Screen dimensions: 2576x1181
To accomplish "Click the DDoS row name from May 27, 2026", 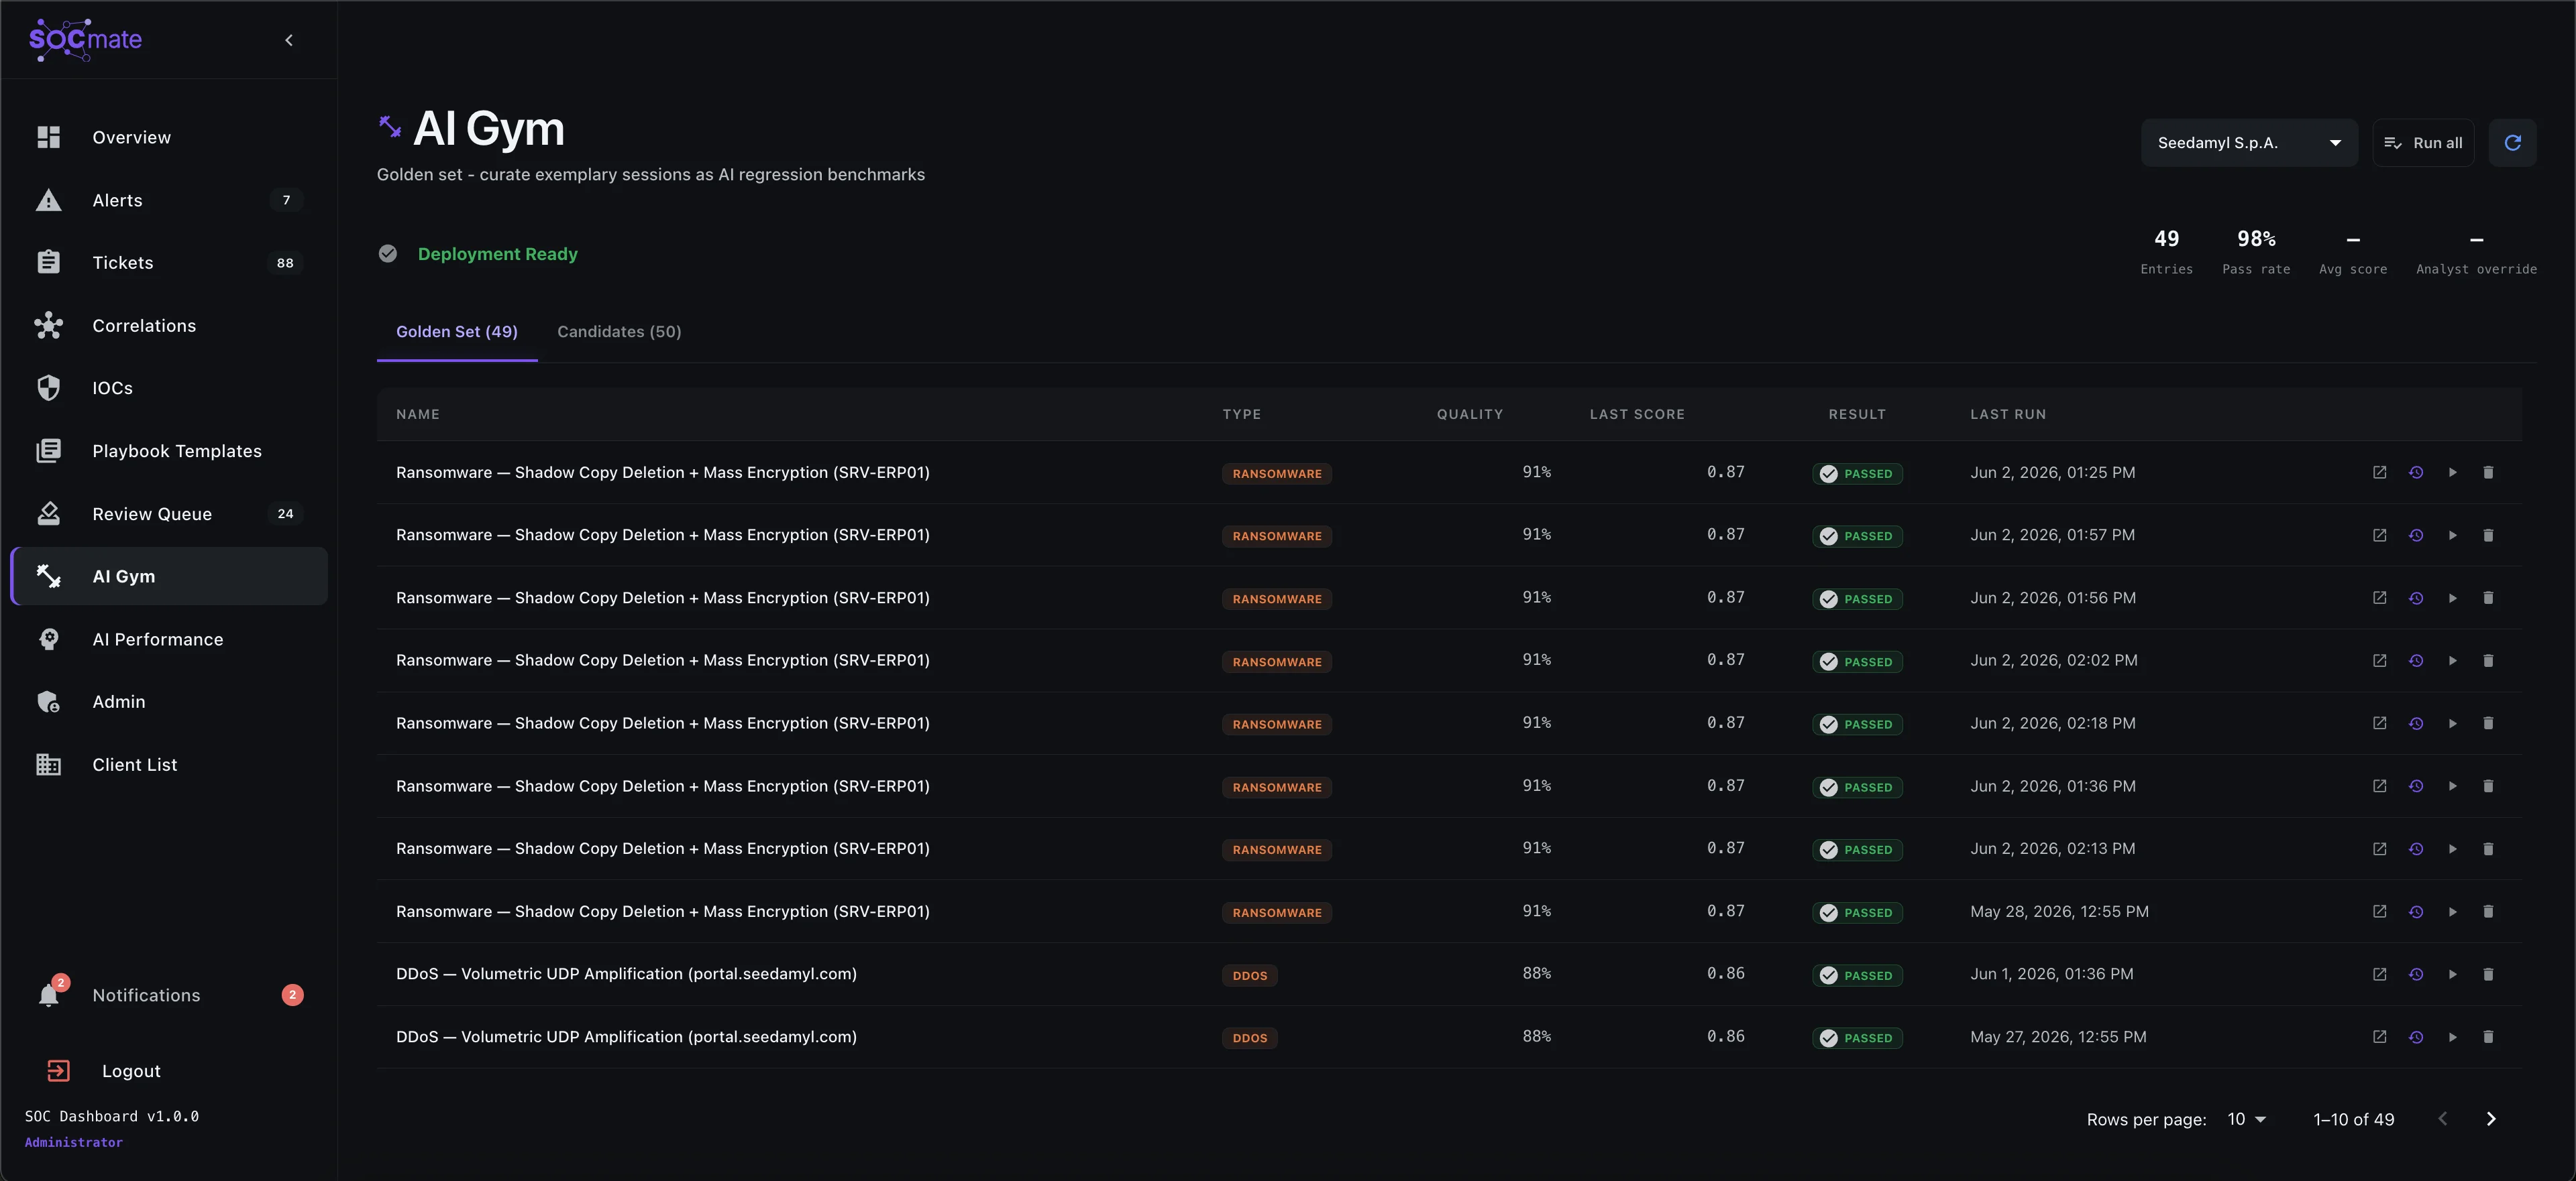I will [x=626, y=1037].
